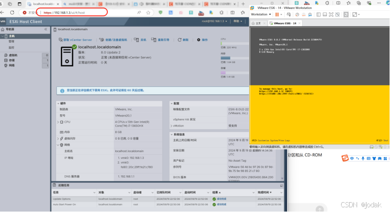Revert to snapshot icon in Workstation toolbar
The height and width of the screenshot is (212, 390).
tap(303, 15)
